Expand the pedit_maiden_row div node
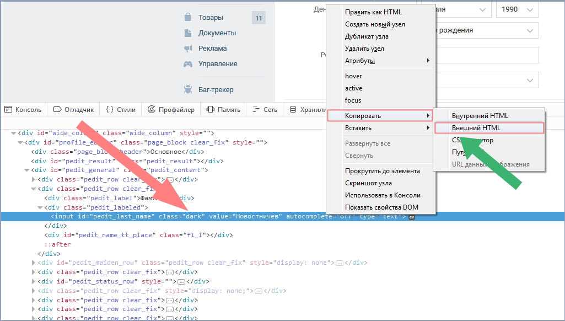This screenshot has width=565, height=321. pos(34,263)
